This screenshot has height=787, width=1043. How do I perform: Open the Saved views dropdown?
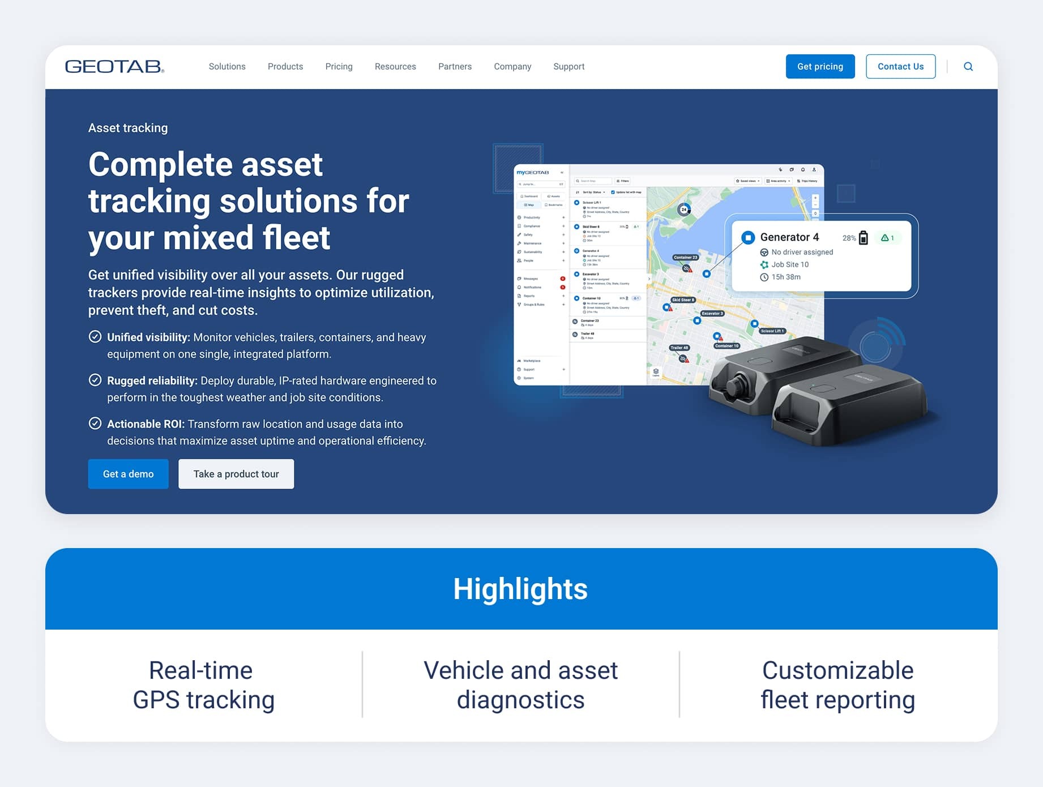[x=747, y=181]
